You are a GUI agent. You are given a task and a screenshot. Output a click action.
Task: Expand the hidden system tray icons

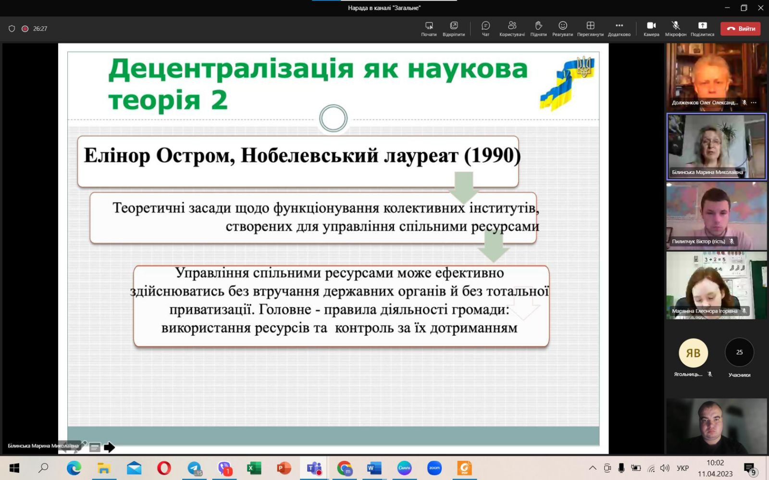(x=593, y=468)
